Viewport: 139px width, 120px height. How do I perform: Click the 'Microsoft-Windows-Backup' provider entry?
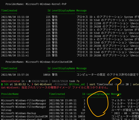19,113
